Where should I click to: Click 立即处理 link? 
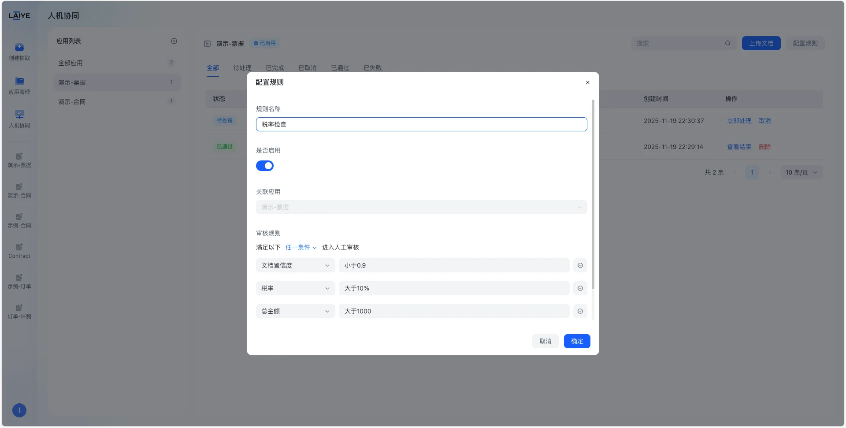pos(739,121)
